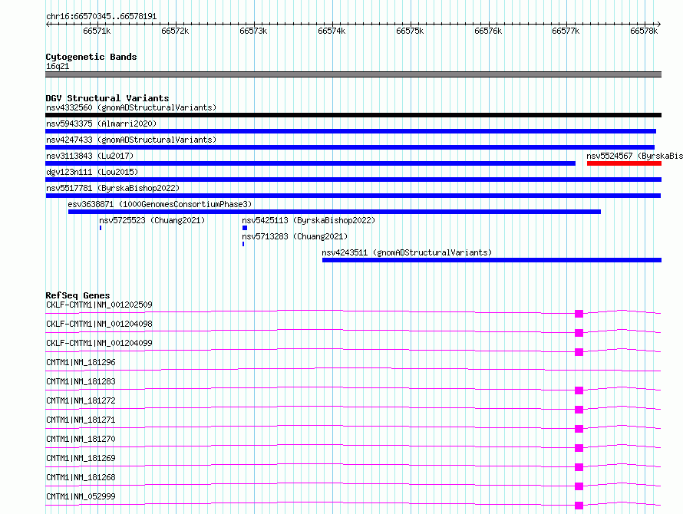Click the 66575k ruler tick label

[410, 31]
